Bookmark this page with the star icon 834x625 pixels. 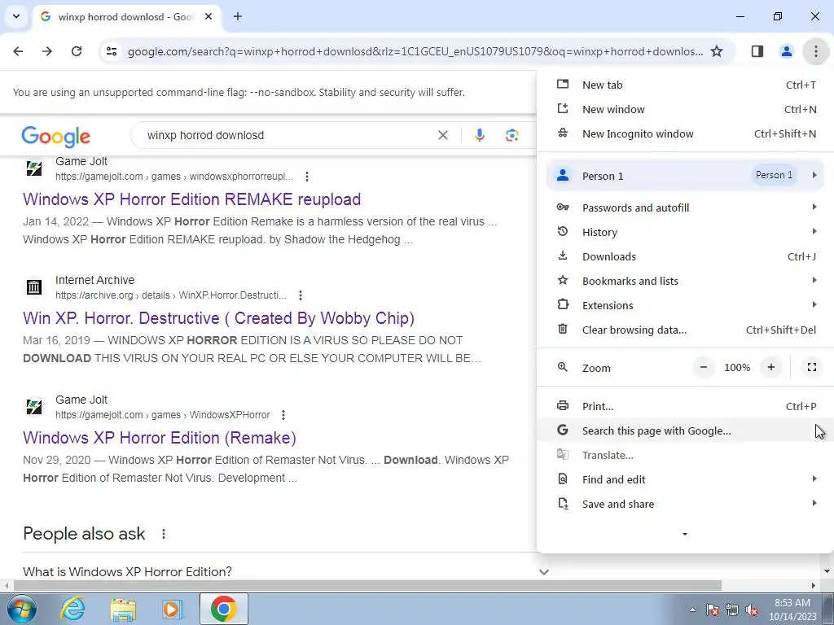click(717, 51)
